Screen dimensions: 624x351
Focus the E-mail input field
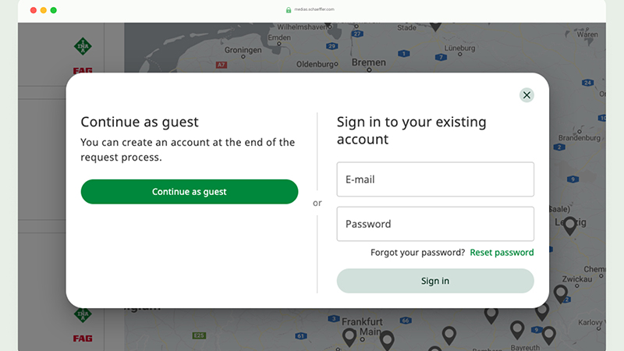(x=435, y=179)
